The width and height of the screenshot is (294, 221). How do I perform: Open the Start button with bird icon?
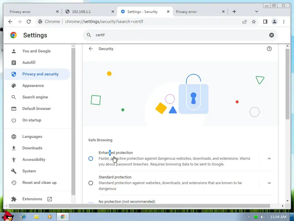(8, 216)
